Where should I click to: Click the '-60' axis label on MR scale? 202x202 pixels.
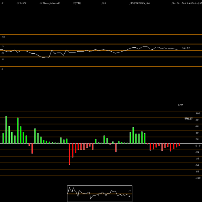click(197, 165)
